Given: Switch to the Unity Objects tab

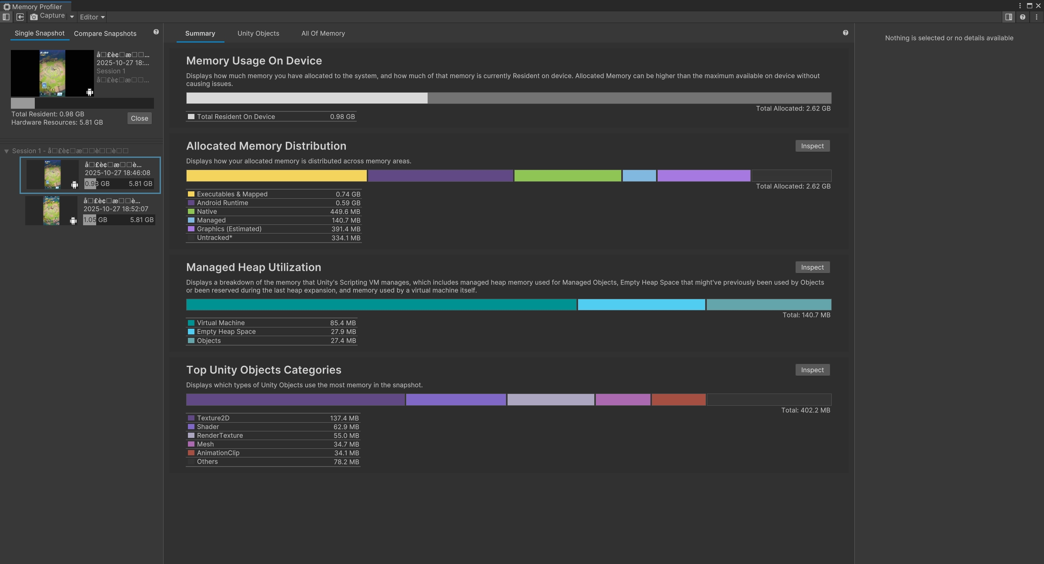Looking at the screenshot, I should 258,33.
